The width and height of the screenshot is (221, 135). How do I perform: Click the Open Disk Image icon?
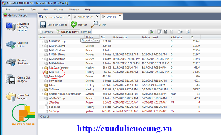click(10, 97)
